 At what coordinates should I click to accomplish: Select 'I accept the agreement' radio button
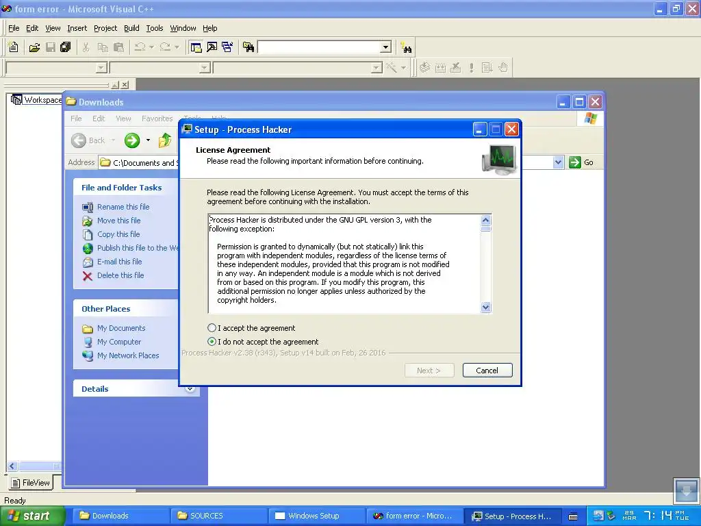(x=212, y=328)
